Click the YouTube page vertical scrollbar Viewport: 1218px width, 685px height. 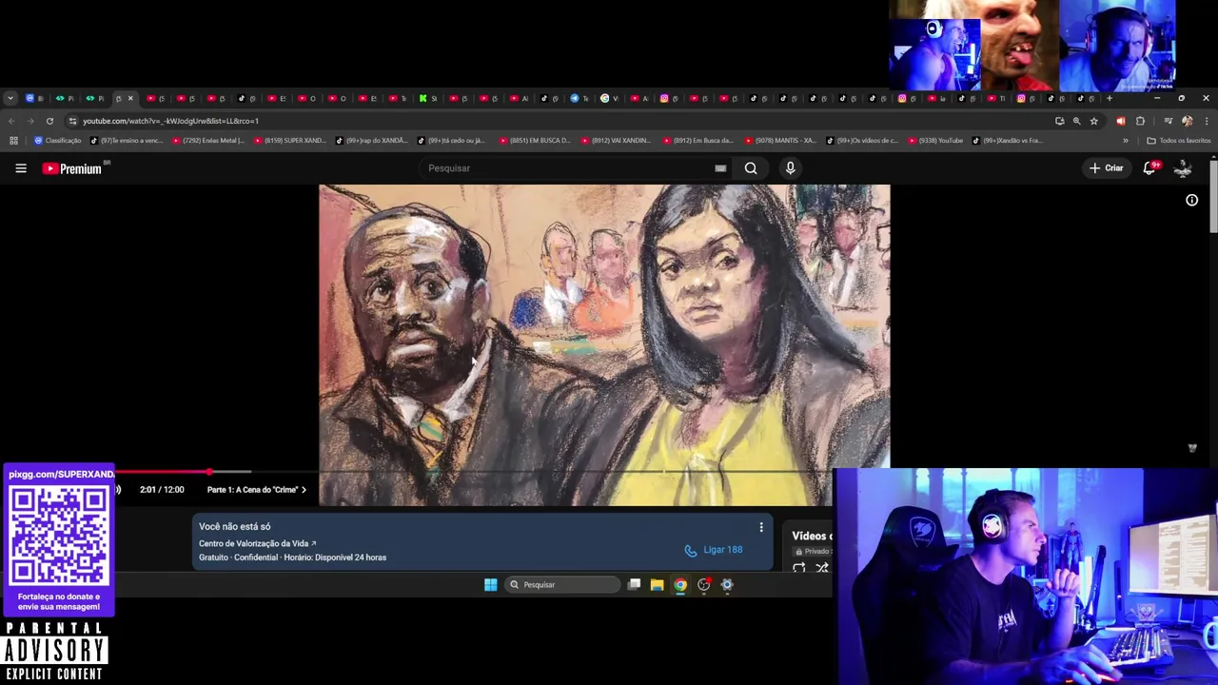(x=1213, y=196)
